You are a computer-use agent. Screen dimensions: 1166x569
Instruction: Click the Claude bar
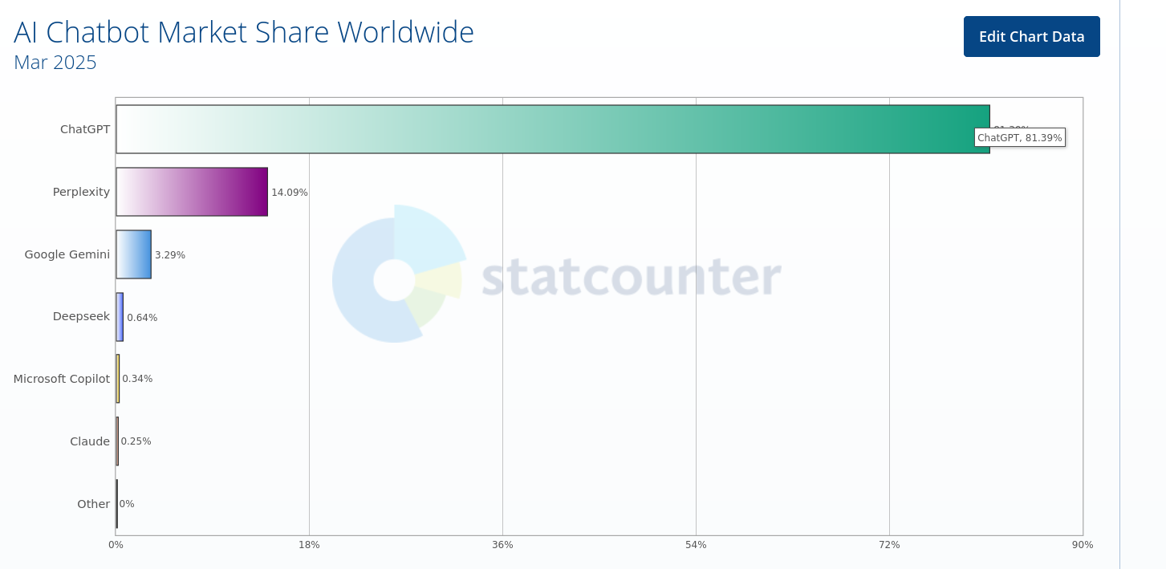117,441
